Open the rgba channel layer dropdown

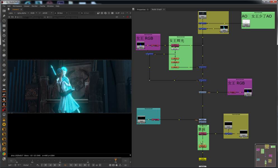pos(12,13)
